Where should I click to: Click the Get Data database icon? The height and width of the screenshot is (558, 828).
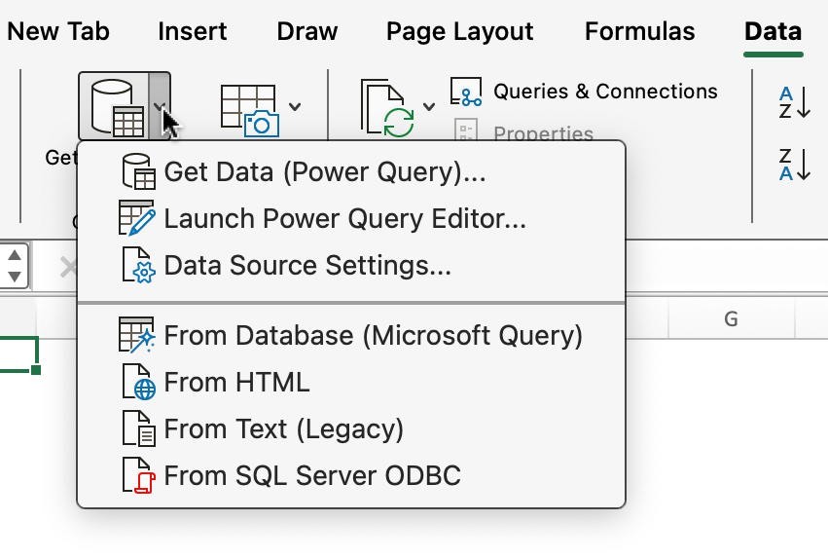pyautogui.click(x=115, y=106)
